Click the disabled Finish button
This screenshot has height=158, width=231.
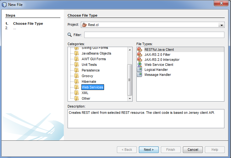click(x=171, y=150)
